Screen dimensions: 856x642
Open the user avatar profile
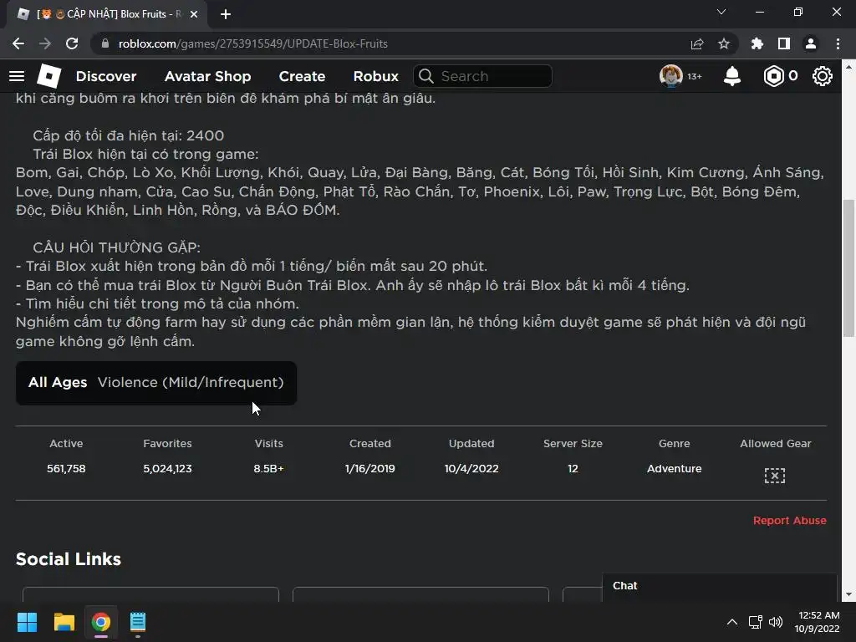[x=671, y=76]
